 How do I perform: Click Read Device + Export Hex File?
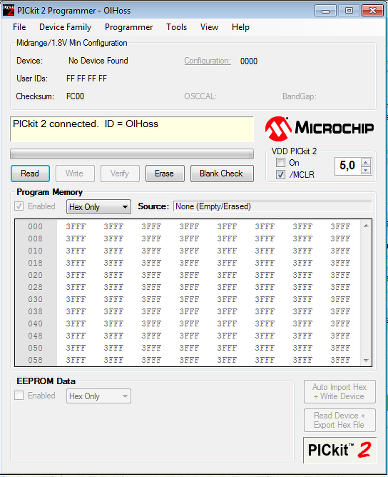coord(340,420)
